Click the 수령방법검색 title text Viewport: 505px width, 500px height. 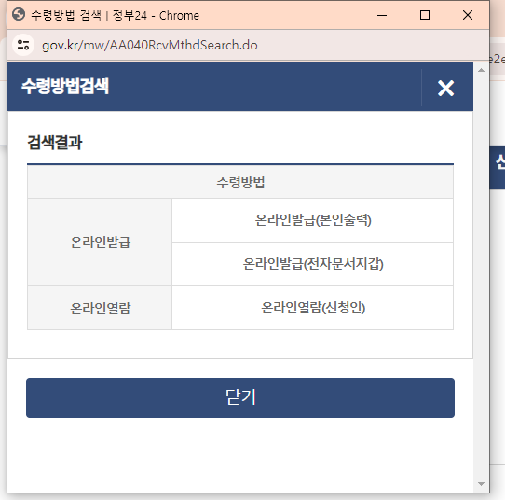point(65,86)
